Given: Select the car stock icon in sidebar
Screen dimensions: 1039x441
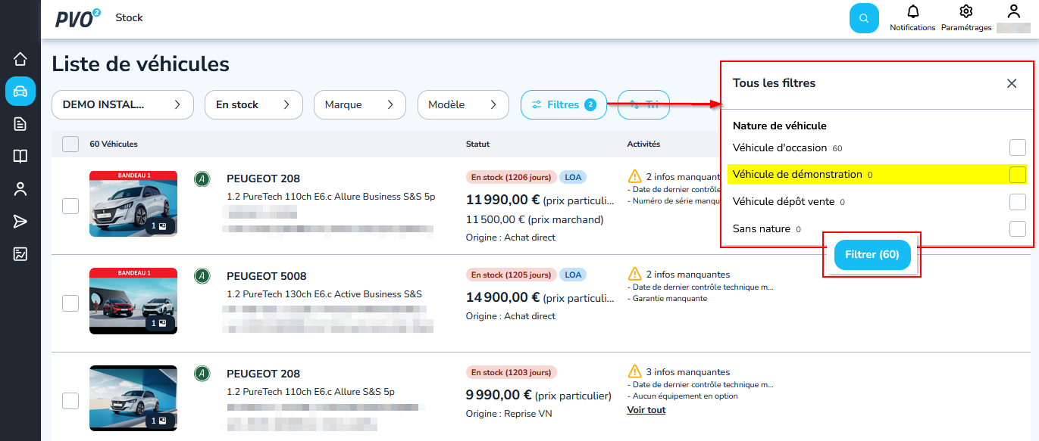Looking at the screenshot, I should tap(20, 92).
